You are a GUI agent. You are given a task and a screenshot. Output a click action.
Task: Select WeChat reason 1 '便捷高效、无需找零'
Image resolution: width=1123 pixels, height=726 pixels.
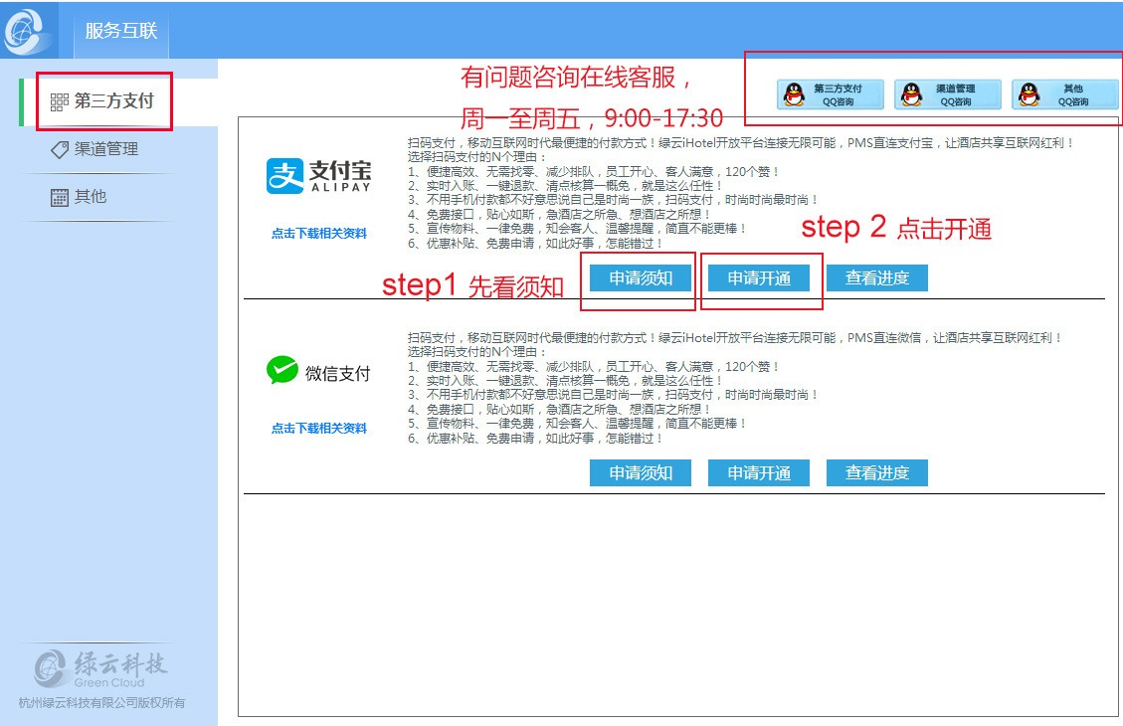pos(594,367)
